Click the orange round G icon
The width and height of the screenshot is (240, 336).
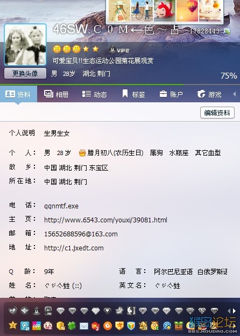coord(108,326)
